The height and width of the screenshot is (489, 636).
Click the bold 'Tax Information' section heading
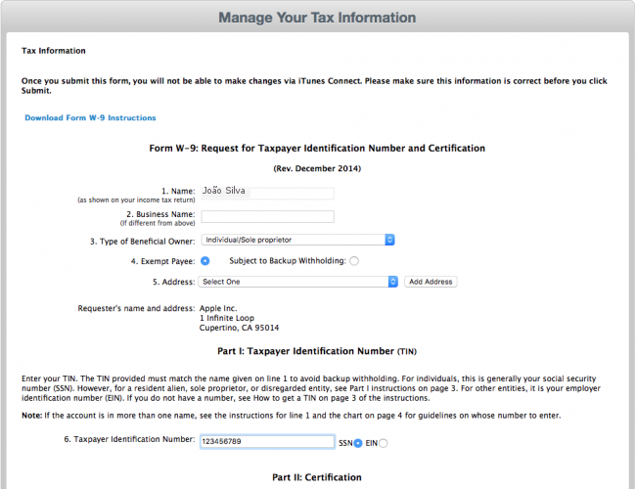point(53,51)
